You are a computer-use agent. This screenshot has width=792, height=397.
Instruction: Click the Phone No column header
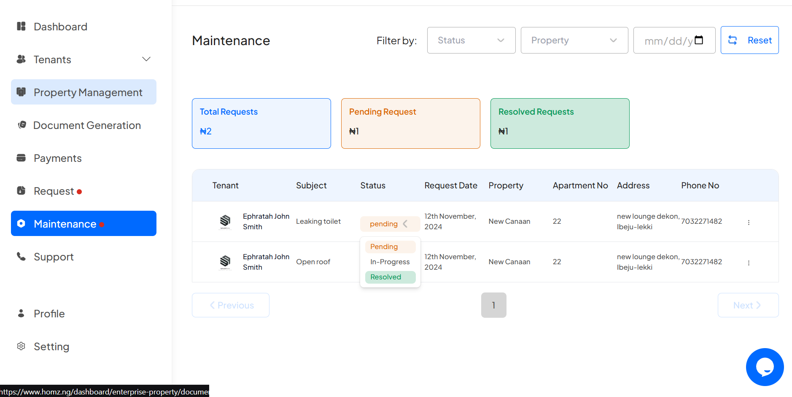pyautogui.click(x=700, y=185)
